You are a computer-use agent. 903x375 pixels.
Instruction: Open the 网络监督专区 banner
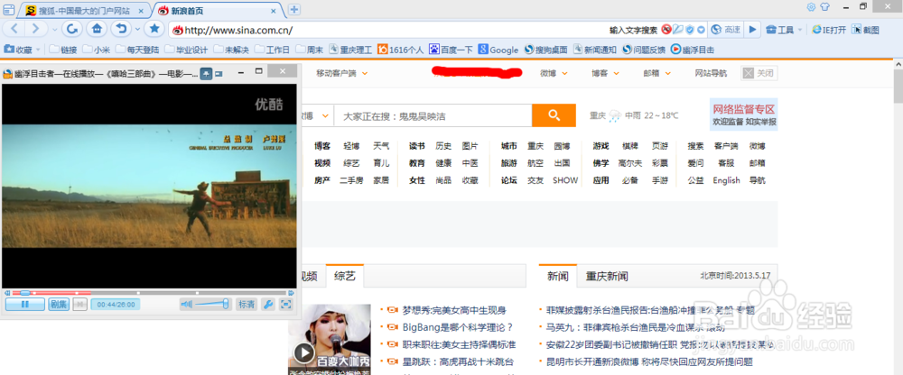(743, 114)
